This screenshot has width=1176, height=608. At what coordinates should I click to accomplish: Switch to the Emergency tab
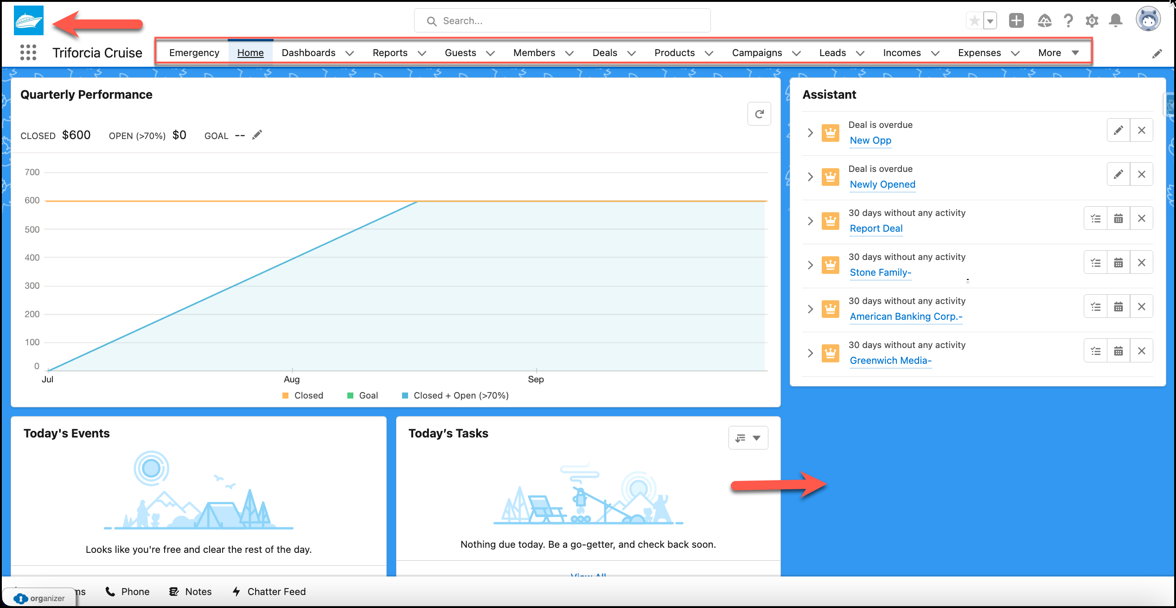(194, 53)
